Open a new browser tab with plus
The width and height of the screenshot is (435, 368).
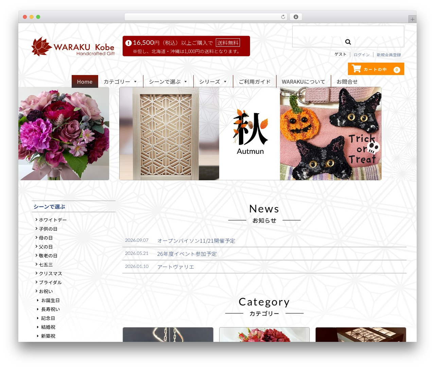pyautogui.click(x=413, y=19)
